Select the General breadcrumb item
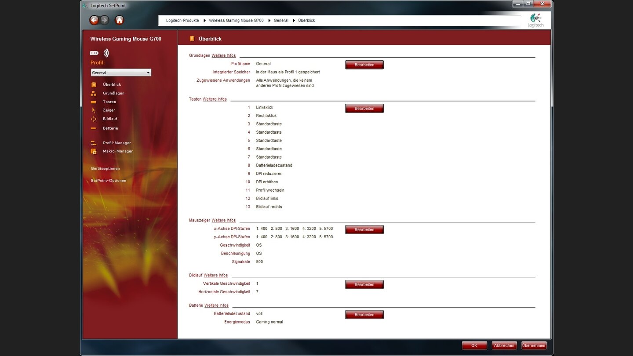Image resolution: width=633 pixels, height=356 pixels. click(x=281, y=21)
